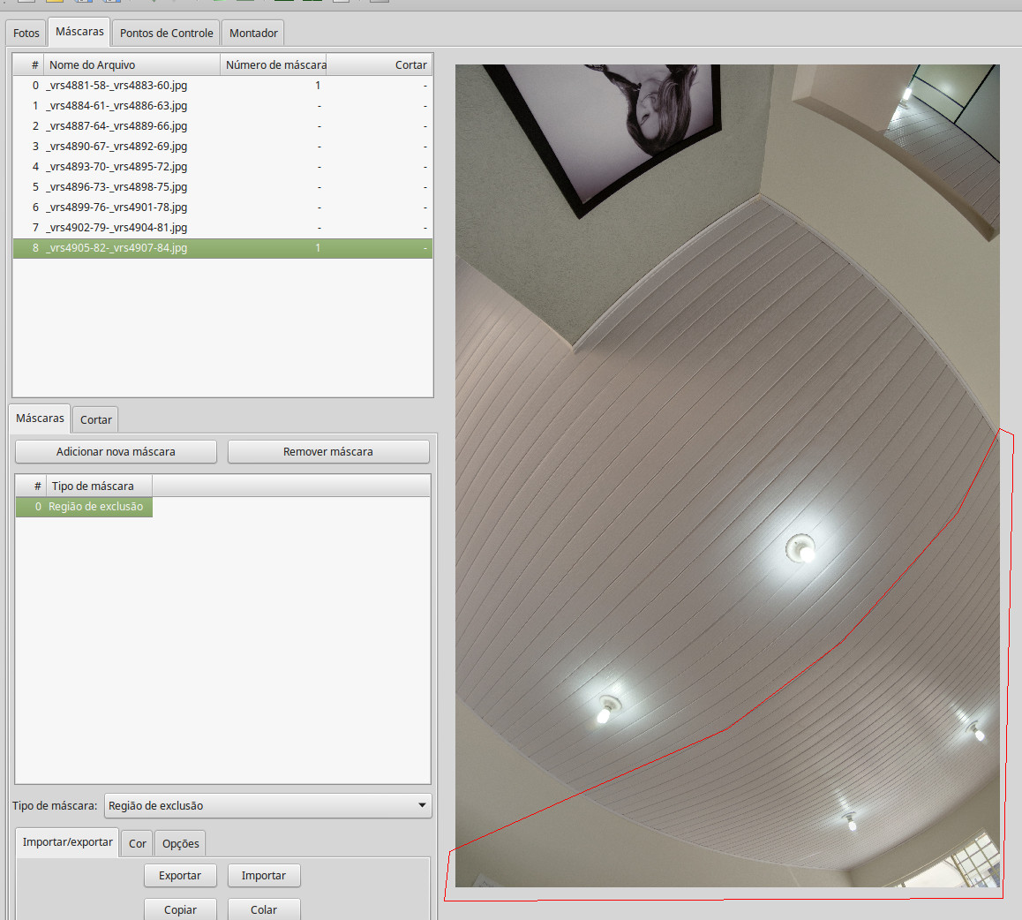Select the Cortar sub-tab

[x=95, y=419]
